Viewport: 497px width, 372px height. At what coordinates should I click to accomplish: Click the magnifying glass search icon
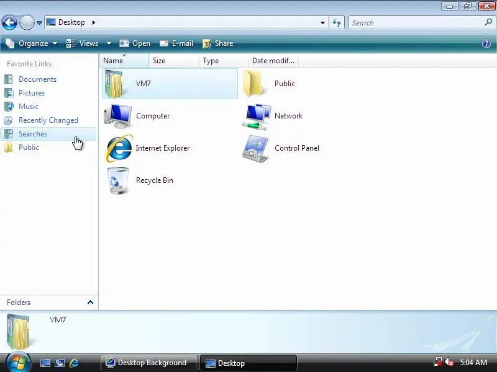tap(488, 22)
